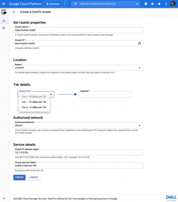This screenshot has height=202, width=178.
Task: Choose Tier 1 - 97 MBps per TiB
Action: 34,102
